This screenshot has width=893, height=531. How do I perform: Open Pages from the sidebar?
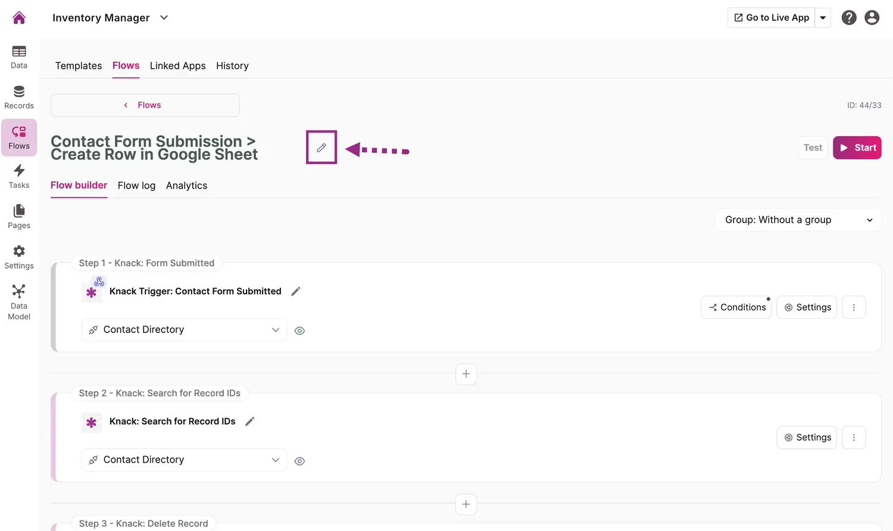tap(19, 217)
